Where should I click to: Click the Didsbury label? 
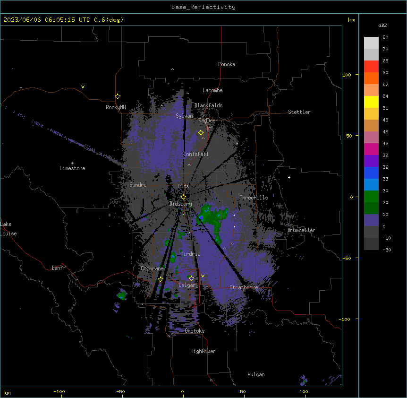pyautogui.click(x=181, y=204)
